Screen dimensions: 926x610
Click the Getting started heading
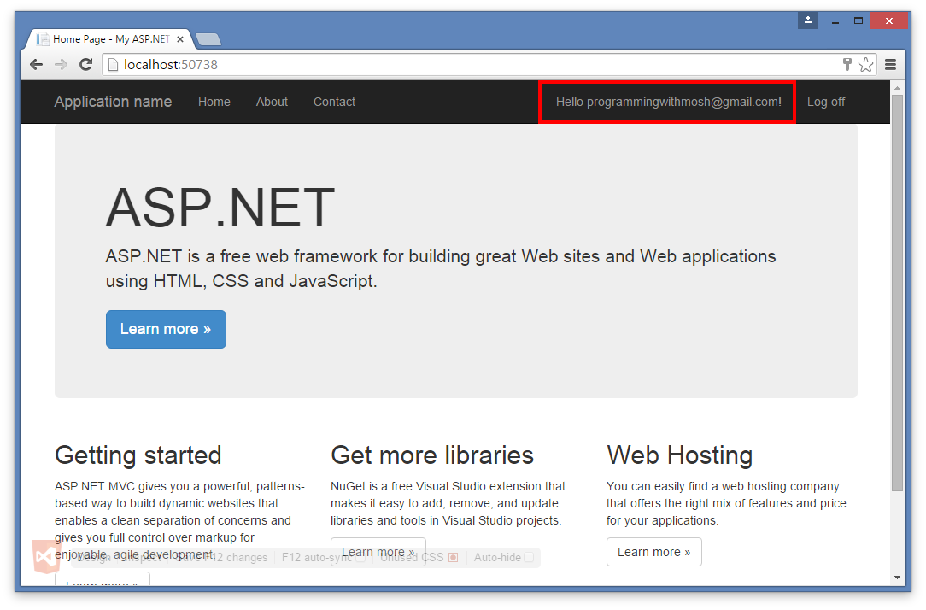pos(138,455)
